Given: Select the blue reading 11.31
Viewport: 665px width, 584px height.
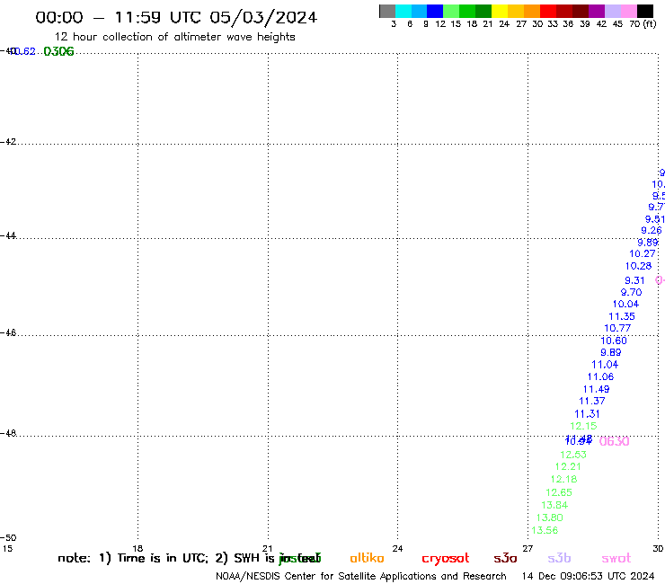Looking at the screenshot, I should pyautogui.click(x=588, y=414).
